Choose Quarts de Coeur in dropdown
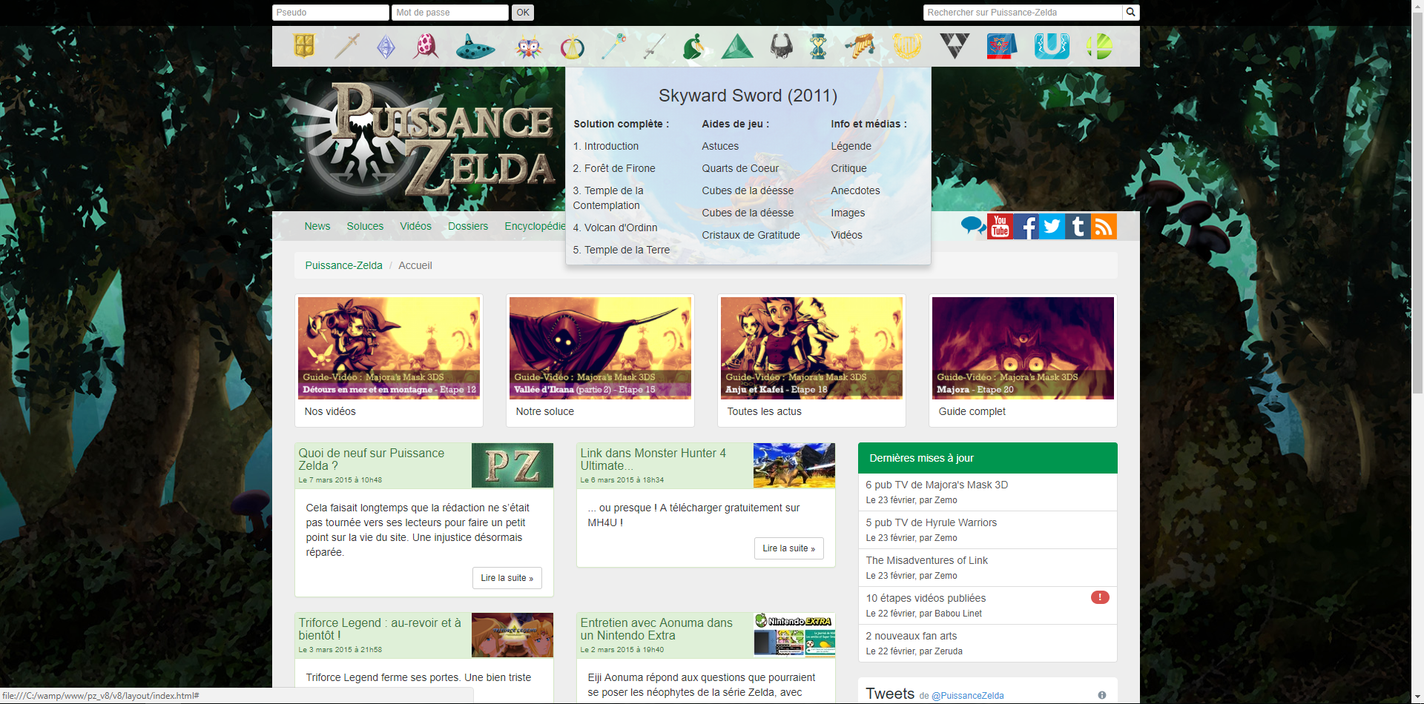Viewport: 1424px width, 704px height. click(740, 168)
